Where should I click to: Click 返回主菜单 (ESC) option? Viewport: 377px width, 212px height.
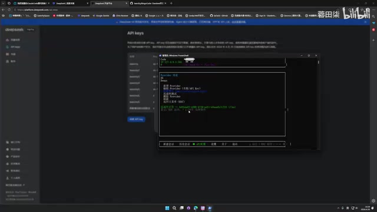coord(174,102)
